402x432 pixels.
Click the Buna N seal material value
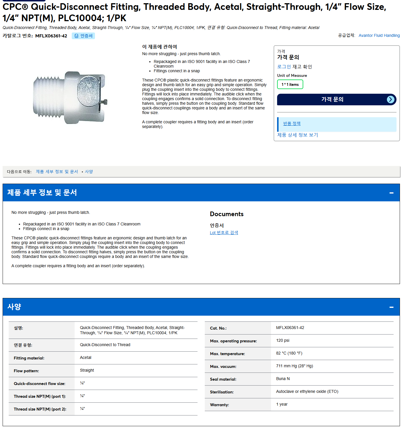point(283,379)
